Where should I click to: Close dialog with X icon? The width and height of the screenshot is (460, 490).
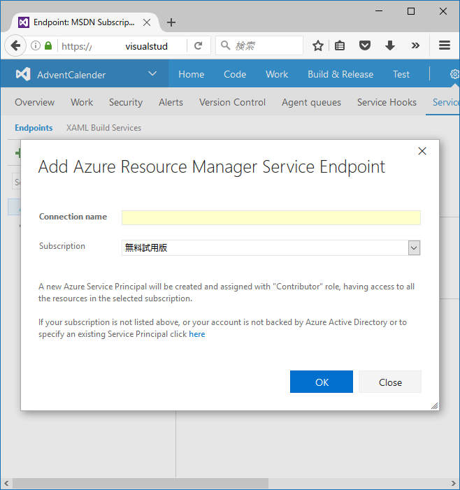422,151
